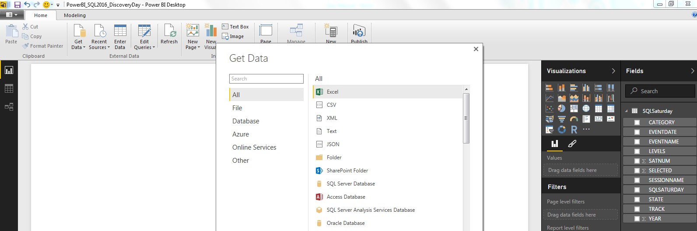Save the report using the floppy disk icon

[18, 5]
